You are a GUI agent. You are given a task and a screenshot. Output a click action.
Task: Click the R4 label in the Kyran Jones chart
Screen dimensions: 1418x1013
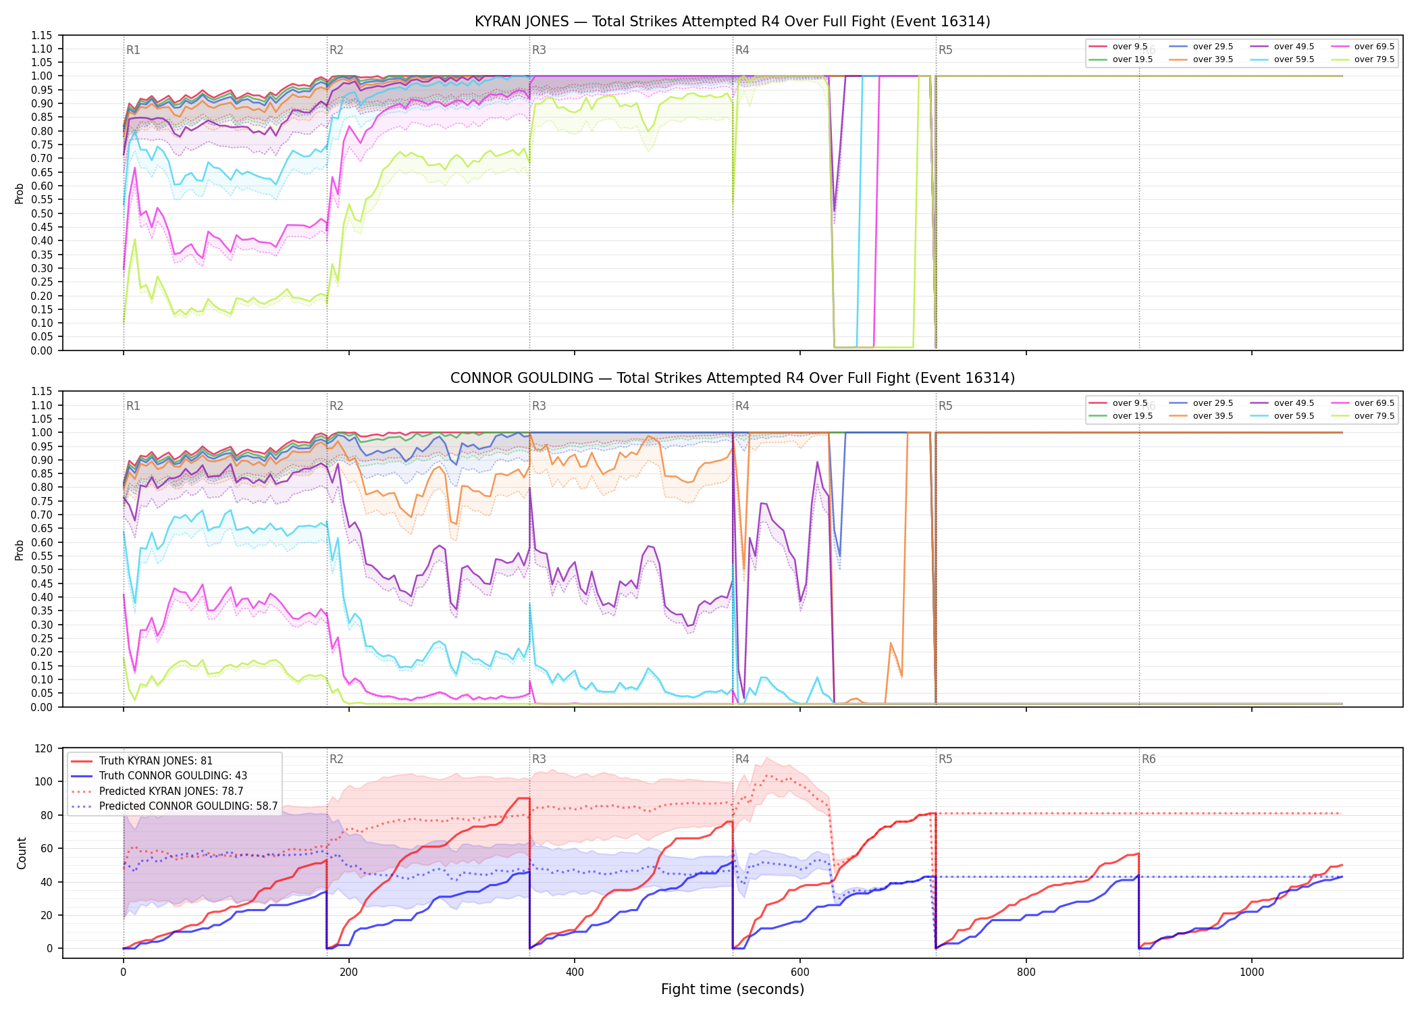[x=742, y=50]
